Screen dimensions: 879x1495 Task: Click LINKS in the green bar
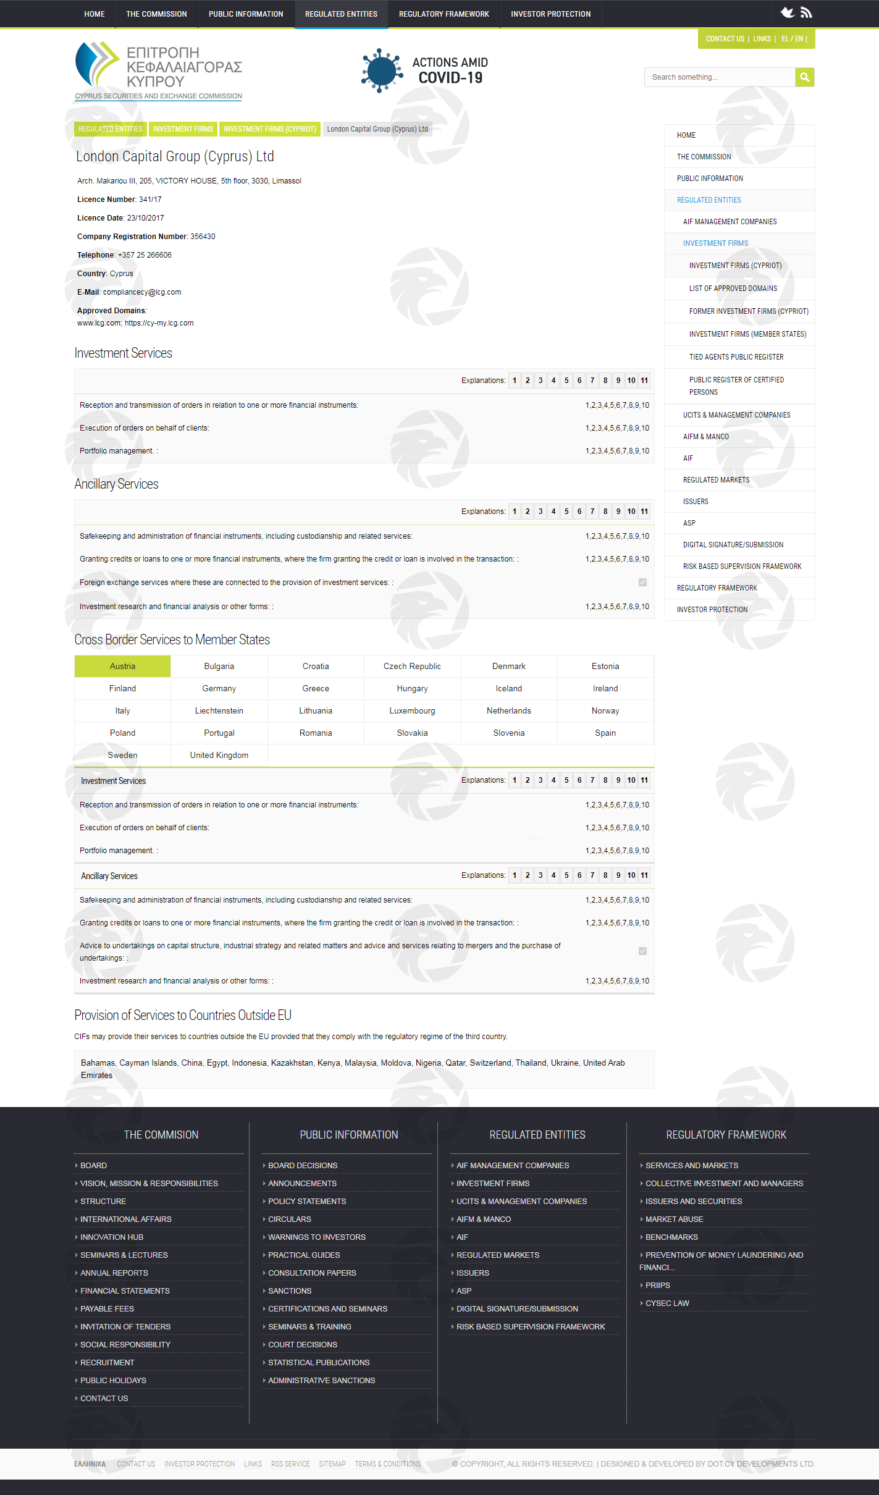pos(762,39)
